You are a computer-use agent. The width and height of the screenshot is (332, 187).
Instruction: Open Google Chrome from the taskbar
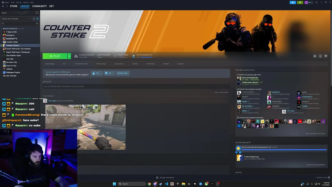[149, 184]
